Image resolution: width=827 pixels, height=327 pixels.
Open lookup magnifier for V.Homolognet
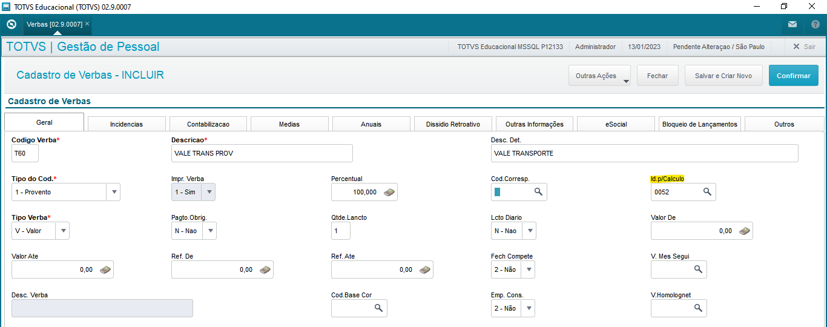(698, 308)
